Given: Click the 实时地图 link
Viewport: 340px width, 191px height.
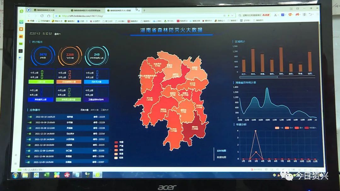Looking at the screenshot, I should 221,150.
